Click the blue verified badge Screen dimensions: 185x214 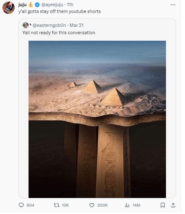pos(37,5)
